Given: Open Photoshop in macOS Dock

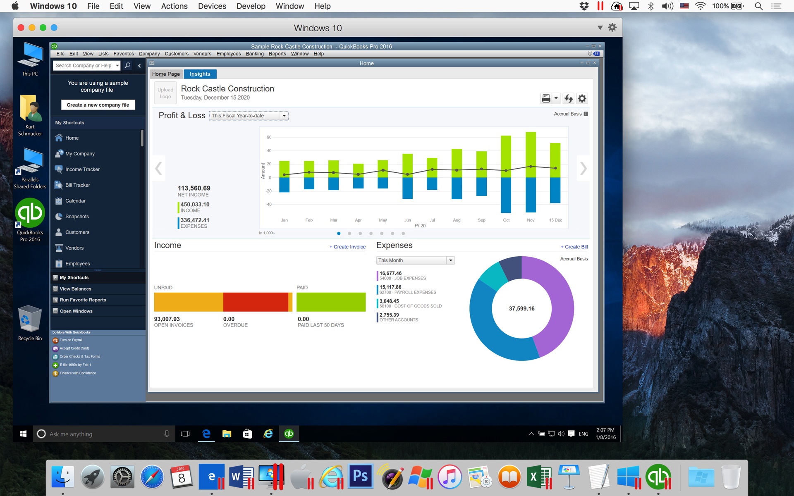Looking at the screenshot, I should (361, 477).
